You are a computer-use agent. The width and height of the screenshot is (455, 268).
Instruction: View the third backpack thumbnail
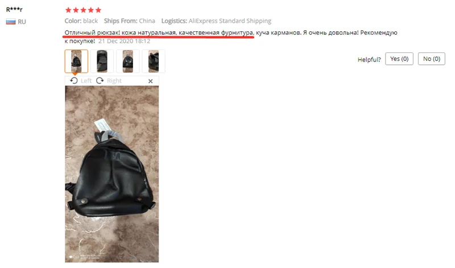127,61
